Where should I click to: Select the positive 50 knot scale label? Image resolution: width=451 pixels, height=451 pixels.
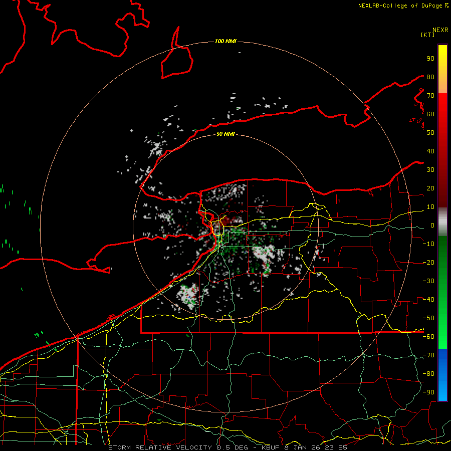pyautogui.click(x=430, y=133)
